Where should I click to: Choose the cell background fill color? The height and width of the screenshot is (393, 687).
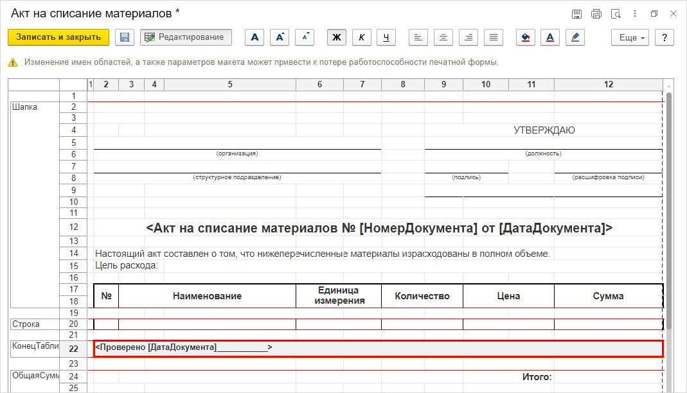525,37
